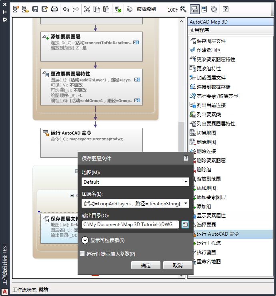Choose 缩放到范围 activity
Viewport: 276px width, 296px height.
click(x=233, y=179)
